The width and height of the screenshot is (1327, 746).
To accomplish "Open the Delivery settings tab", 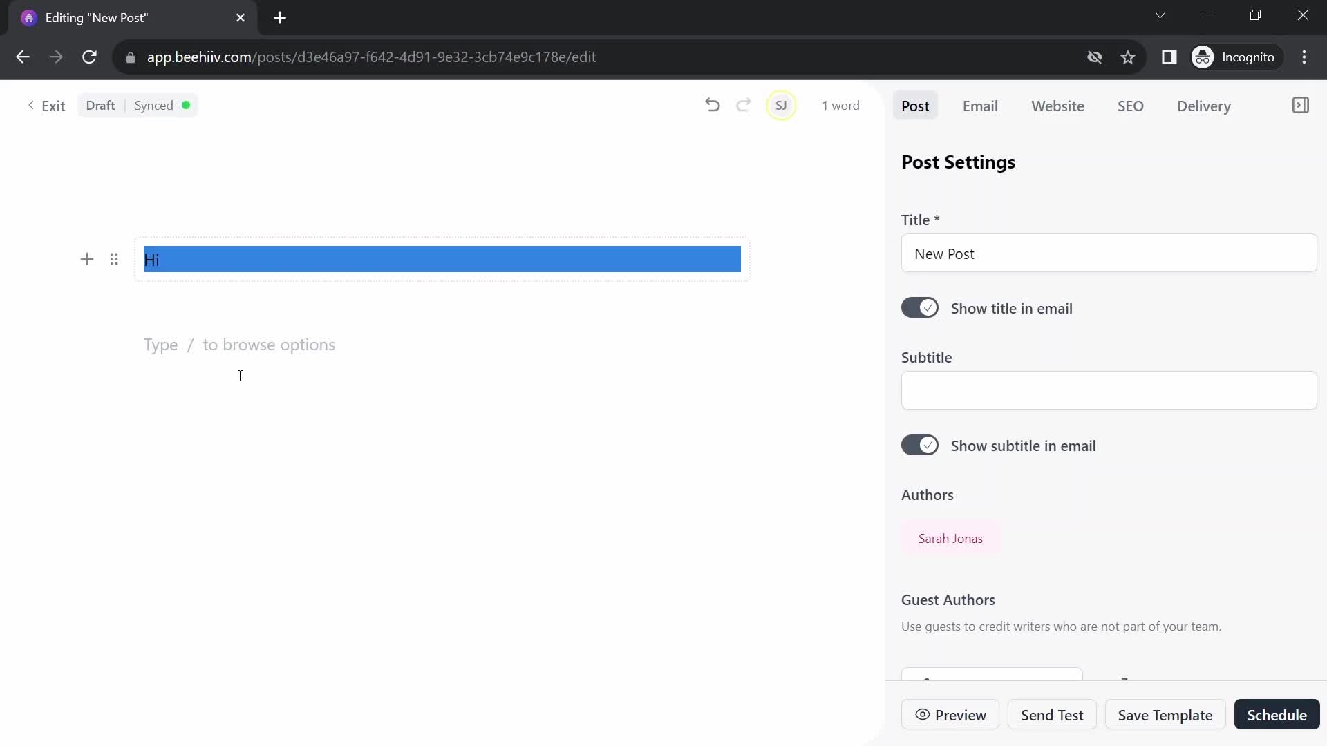I will [x=1204, y=105].
